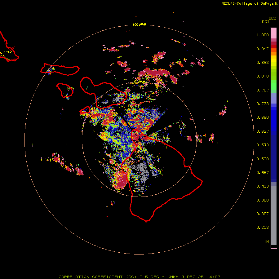Viewport: 279px width, 279px height.
Task: Click the TH threshold label
Action: (x=266, y=241)
